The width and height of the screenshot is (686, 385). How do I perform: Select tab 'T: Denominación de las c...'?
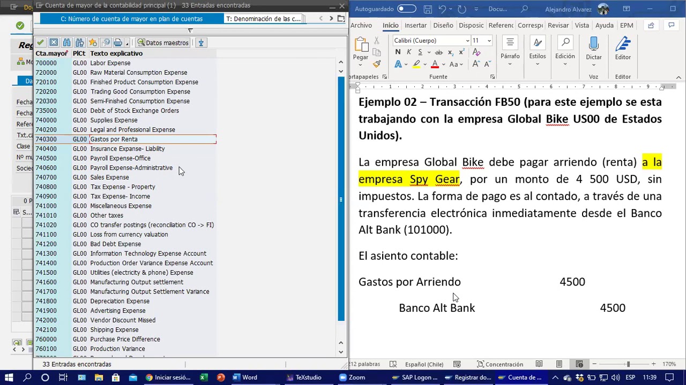pos(263,19)
